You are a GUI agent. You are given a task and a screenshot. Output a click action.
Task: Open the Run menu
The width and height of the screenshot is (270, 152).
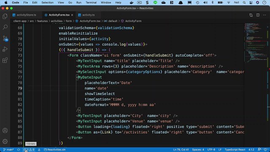(79, 3)
